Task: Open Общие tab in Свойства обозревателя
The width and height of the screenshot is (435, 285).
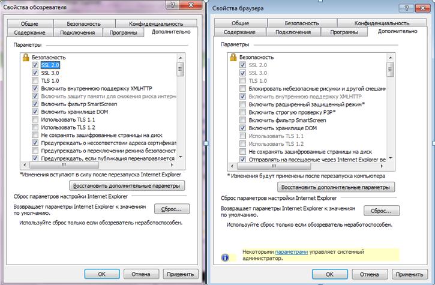Action: click(x=29, y=23)
